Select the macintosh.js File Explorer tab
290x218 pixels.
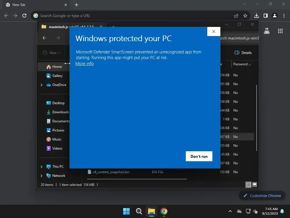coord(71,27)
